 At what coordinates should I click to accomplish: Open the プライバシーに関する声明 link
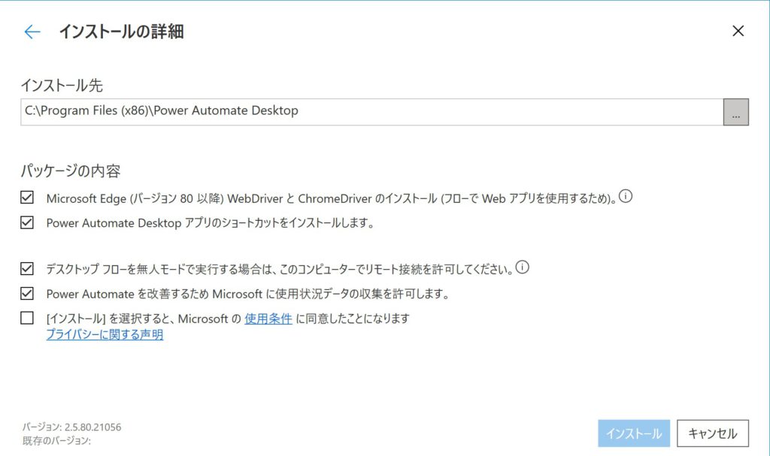point(105,334)
